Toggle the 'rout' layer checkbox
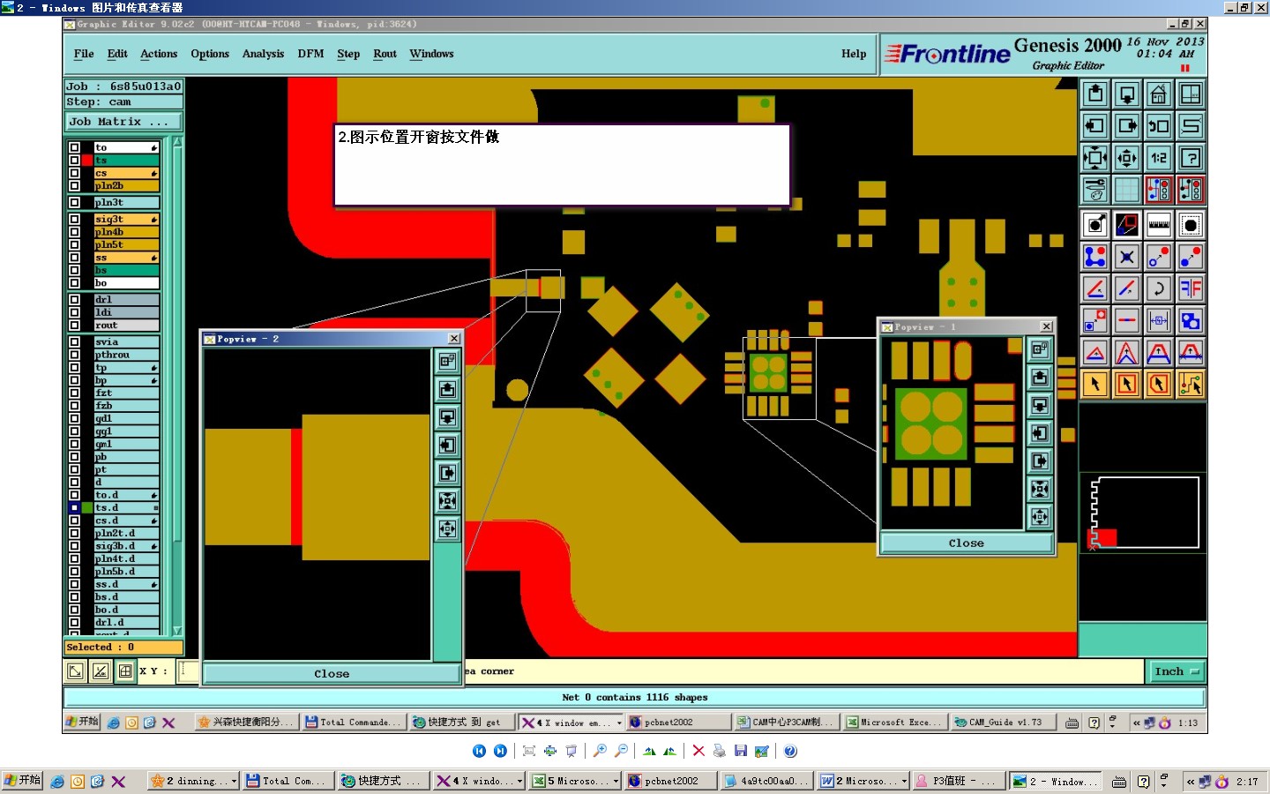The height and width of the screenshot is (794, 1270). coord(74,325)
